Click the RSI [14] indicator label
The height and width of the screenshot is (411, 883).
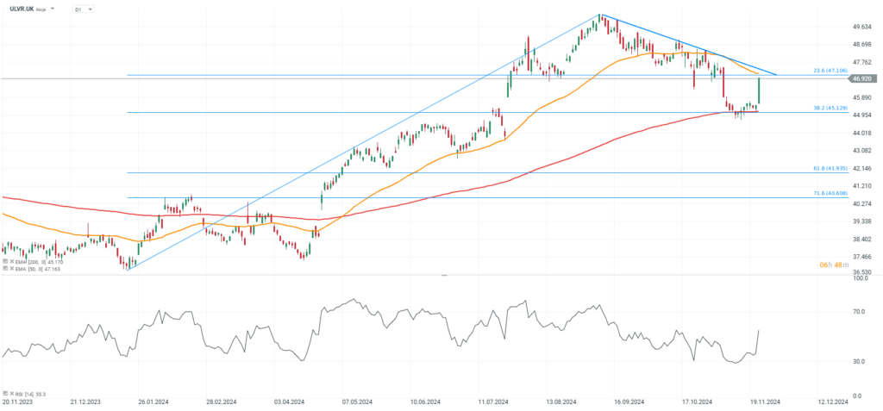point(24,393)
